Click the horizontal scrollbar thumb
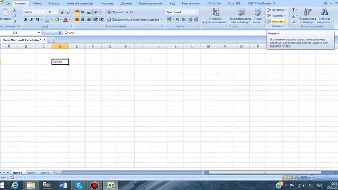 click(x=265, y=173)
